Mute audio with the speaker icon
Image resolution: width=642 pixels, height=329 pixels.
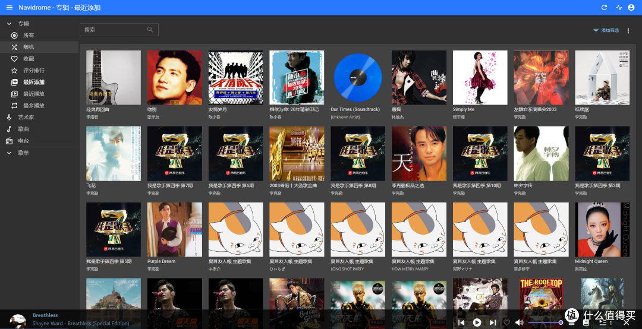coord(520,322)
